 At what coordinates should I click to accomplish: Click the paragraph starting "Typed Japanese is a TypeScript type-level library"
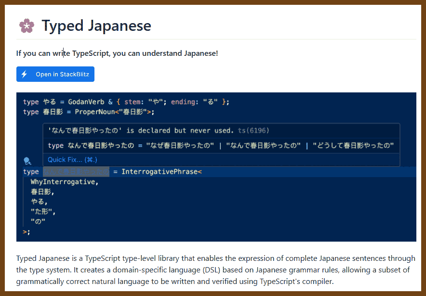coord(216,270)
